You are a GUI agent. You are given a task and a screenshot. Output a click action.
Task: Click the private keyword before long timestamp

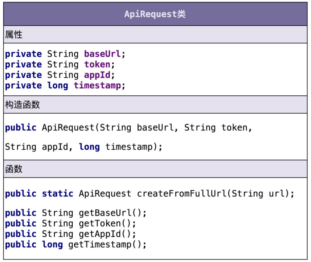coord(23,86)
